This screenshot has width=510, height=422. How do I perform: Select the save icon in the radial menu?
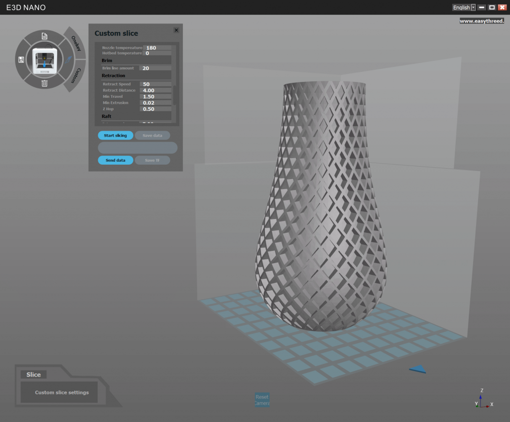[22, 59]
